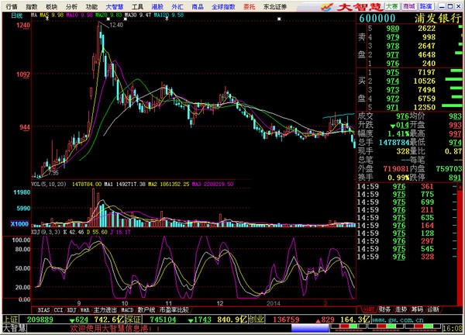Open the 行情 menu

(x=12, y=6)
